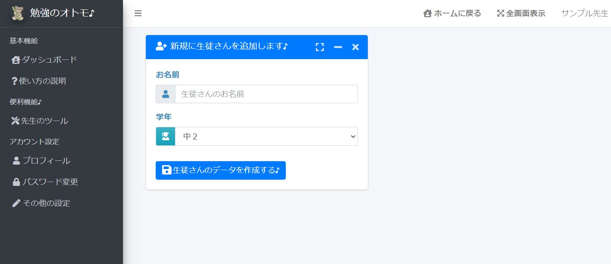Viewport: 611px width, 264px height.
Task: Click the fullscreen icon beside 全画面表示
Action: (501, 13)
